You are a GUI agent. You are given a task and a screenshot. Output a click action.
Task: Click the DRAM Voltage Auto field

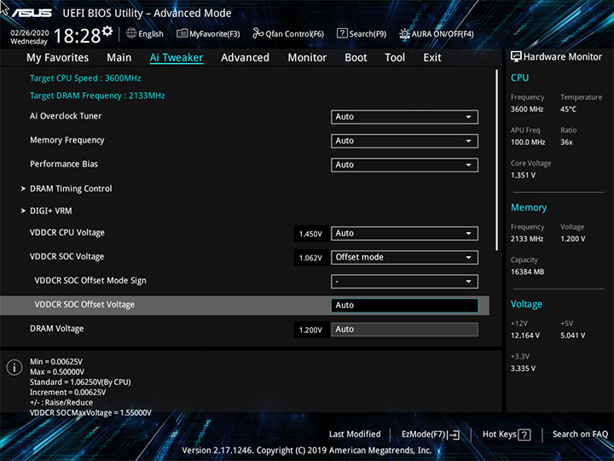pos(404,330)
